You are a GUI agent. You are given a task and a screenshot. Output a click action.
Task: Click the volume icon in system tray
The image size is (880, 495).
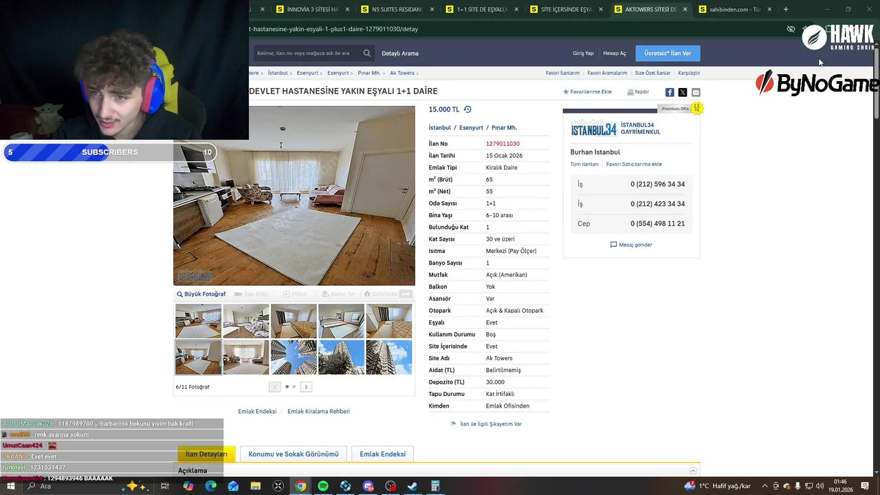pyautogui.click(x=819, y=486)
